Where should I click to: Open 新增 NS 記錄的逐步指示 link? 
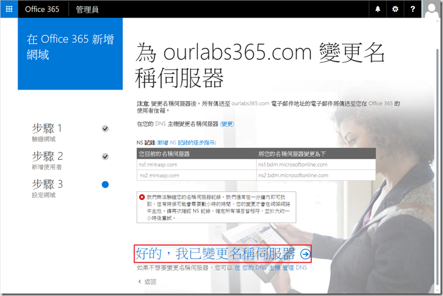pos(186,142)
